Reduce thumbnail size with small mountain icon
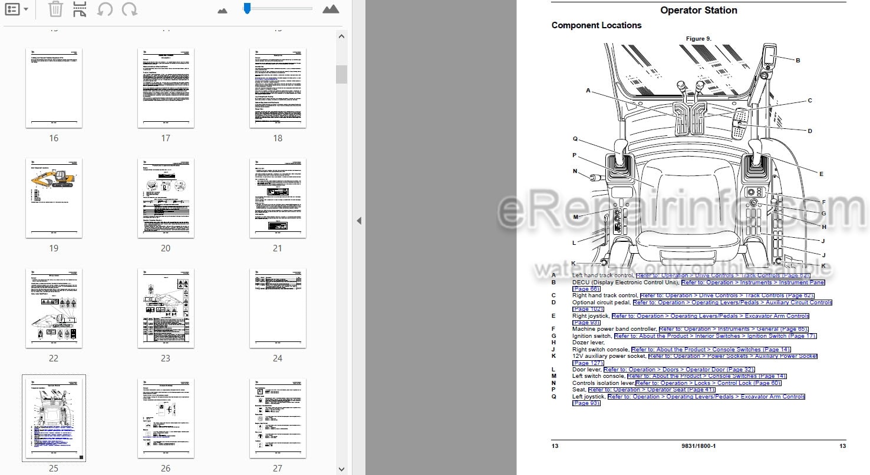 (x=222, y=10)
